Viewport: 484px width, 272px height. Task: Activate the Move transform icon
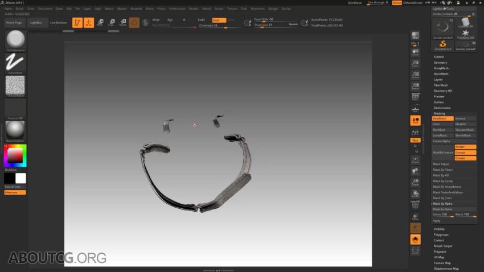click(x=100, y=23)
